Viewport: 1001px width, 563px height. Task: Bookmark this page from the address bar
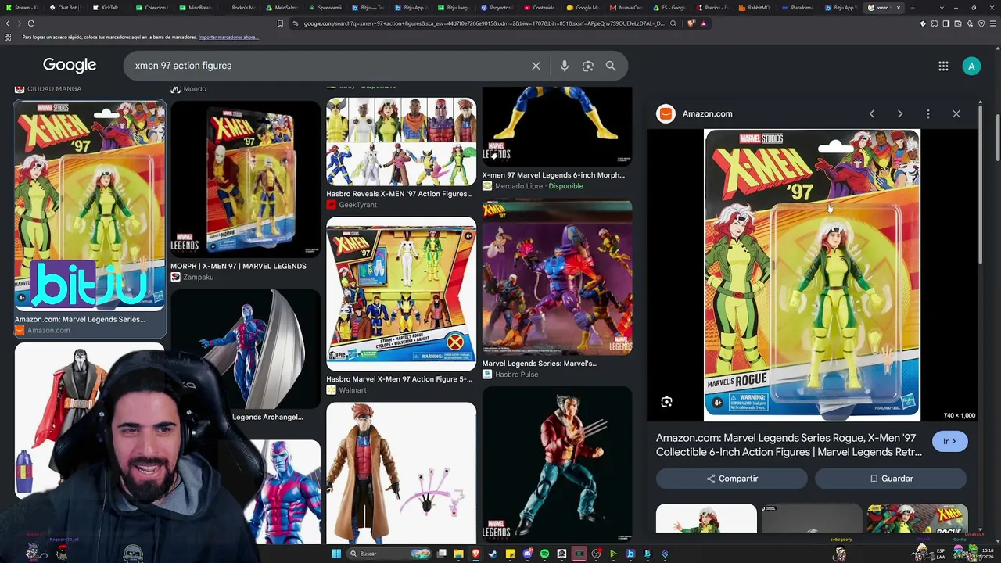pos(280,23)
